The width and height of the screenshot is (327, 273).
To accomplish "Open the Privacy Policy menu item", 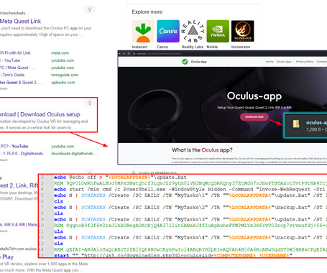I will coord(305,62).
